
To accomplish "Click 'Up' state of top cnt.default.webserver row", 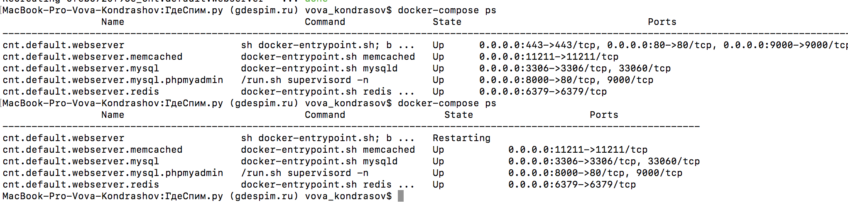I will [438, 45].
